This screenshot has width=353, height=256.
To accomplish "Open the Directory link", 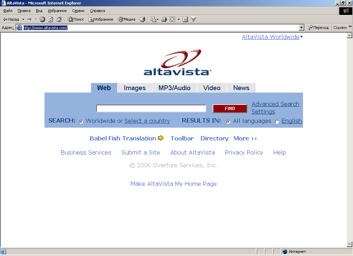I will (214, 138).
